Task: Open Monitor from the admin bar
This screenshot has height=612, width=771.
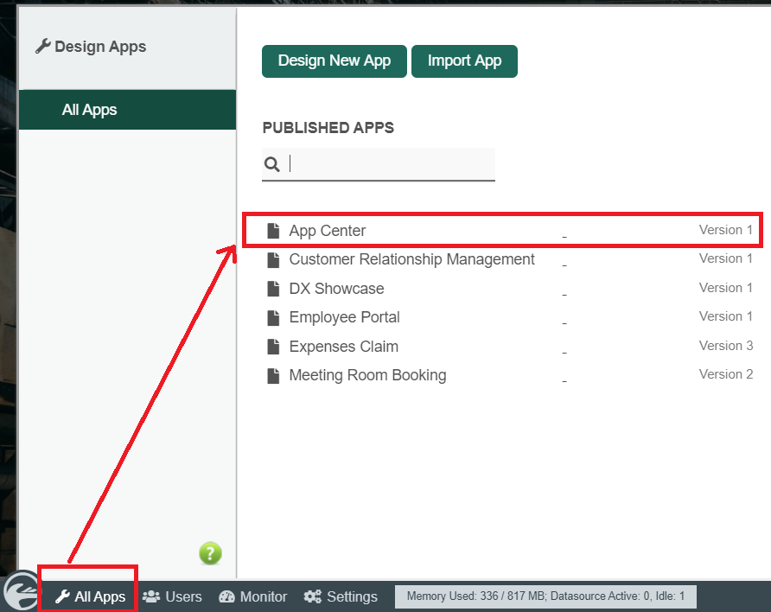Action: coord(253,596)
